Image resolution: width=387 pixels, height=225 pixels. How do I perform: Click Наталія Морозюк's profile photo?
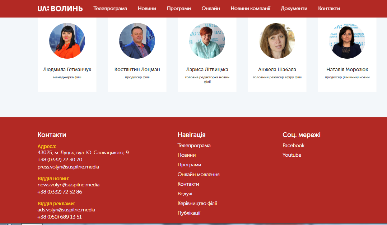click(x=347, y=41)
